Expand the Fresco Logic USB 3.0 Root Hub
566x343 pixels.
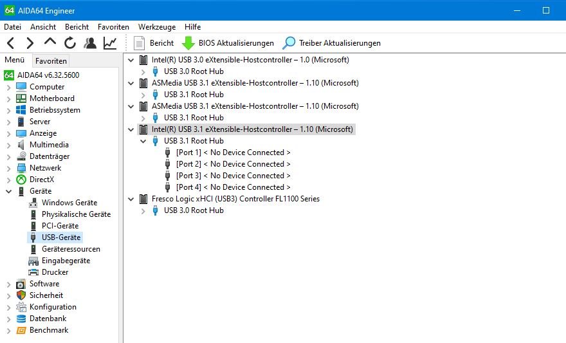[x=143, y=210]
